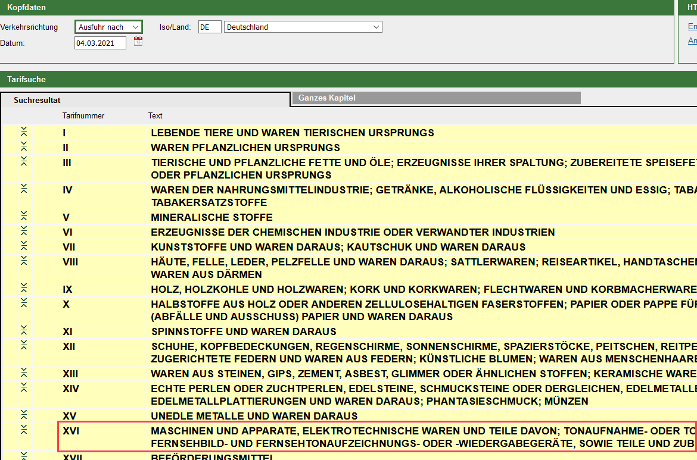The height and width of the screenshot is (460, 697).
Task: Expand section I Lebende Tiere
Action: click(24, 132)
